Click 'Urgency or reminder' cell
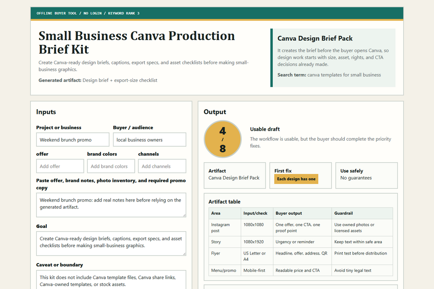Viewport: 434px width, 289px height. (302, 242)
